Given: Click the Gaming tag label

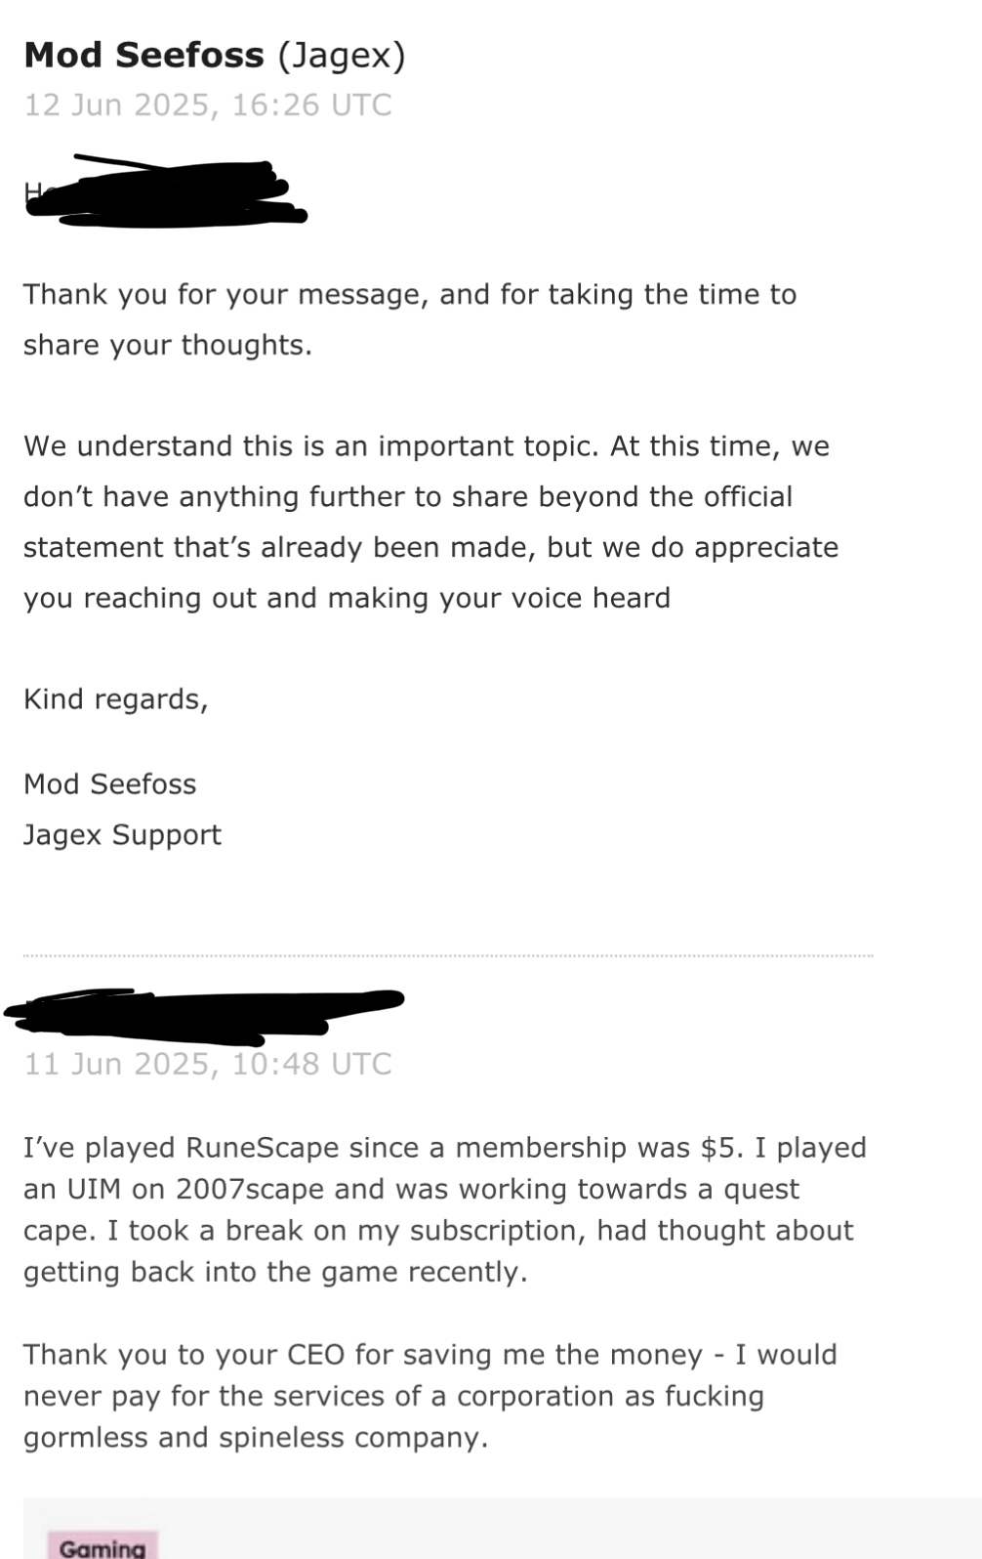Looking at the screenshot, I should 102,1547.
